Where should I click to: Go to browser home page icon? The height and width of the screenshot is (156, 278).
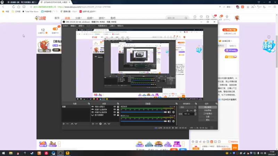tap(19, 7)
